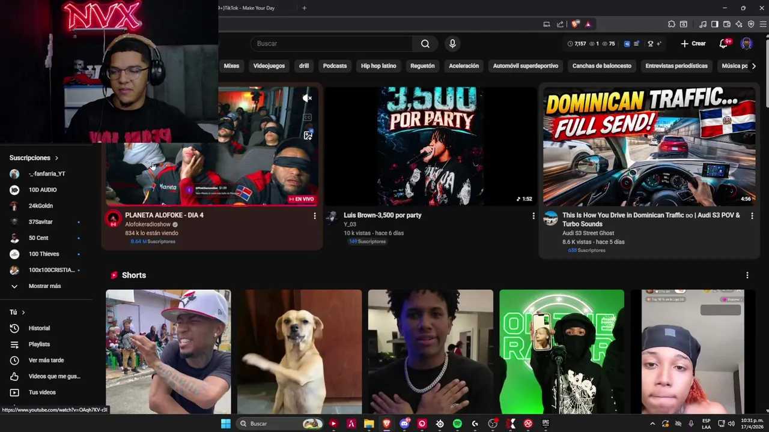Viewport: 769px width, 432px height.
Task: Open 3,500 por party video thumbnail
Action: [x=430, y=146]
